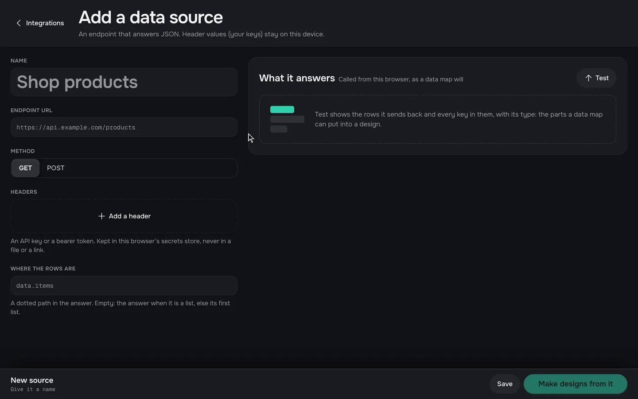Click Make designs from it
Image resolution: width=638 pixels, height=399 pixels.
coord(576,384)
